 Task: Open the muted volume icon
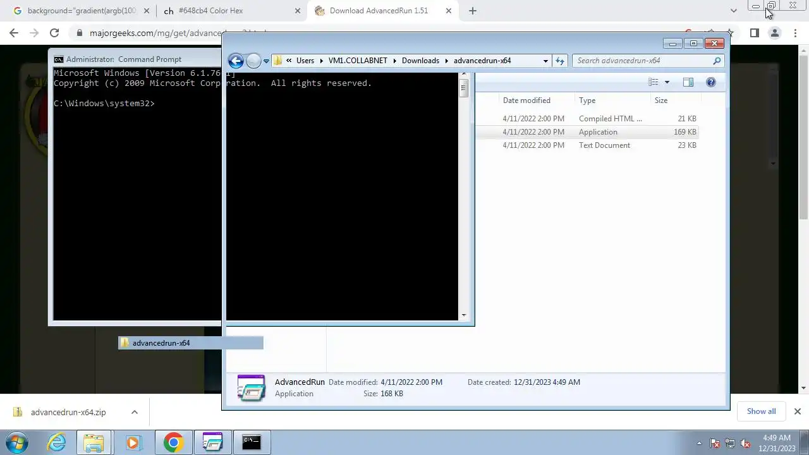point(745,443)
